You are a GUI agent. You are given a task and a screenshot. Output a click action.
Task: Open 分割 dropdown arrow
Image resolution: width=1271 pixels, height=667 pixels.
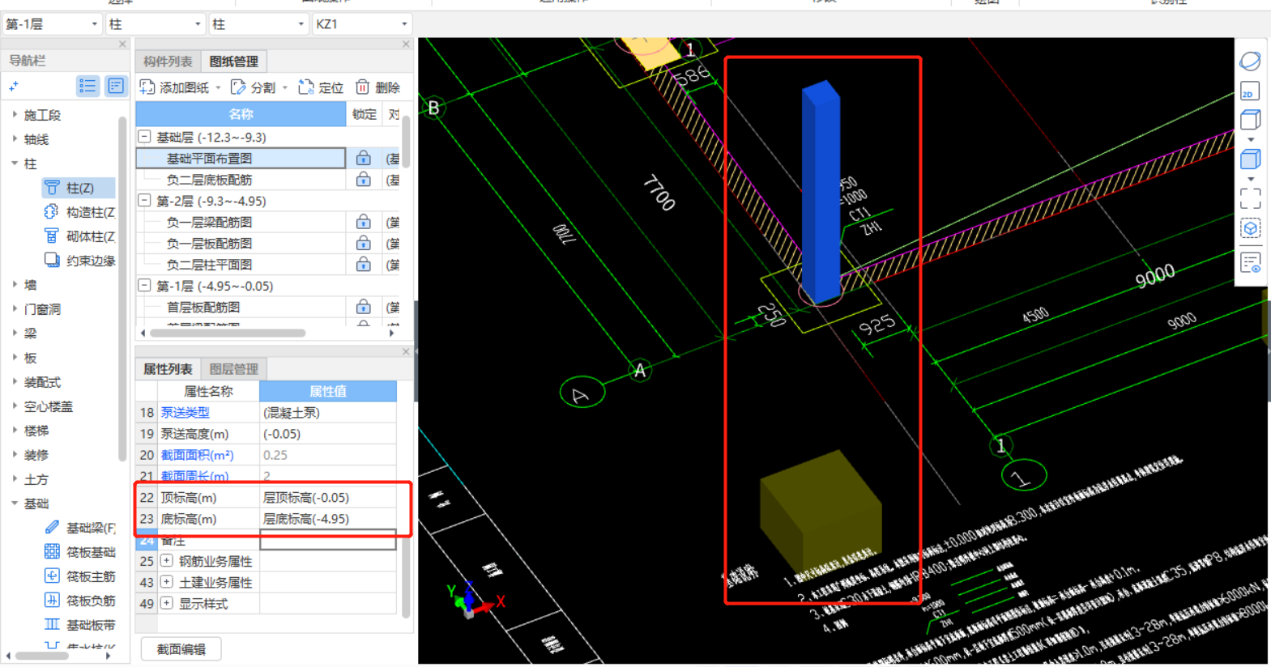coord(284,88)
